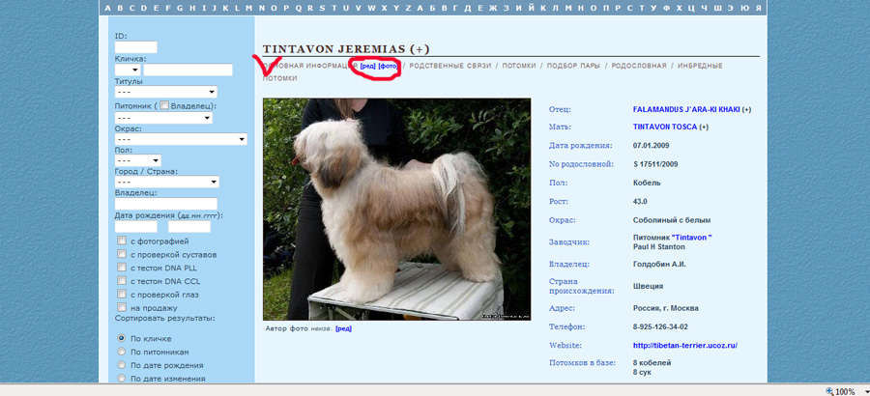Open the Пол dropdown
The width and height of the screenshot is (870, 396).
(x=138, y=161)
